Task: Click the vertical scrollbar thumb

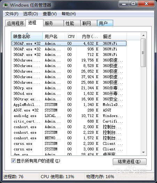Action: point(143,53)
